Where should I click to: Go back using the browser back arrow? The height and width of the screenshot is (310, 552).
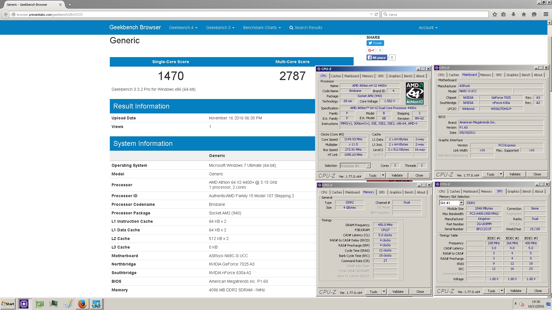[5, 14]
